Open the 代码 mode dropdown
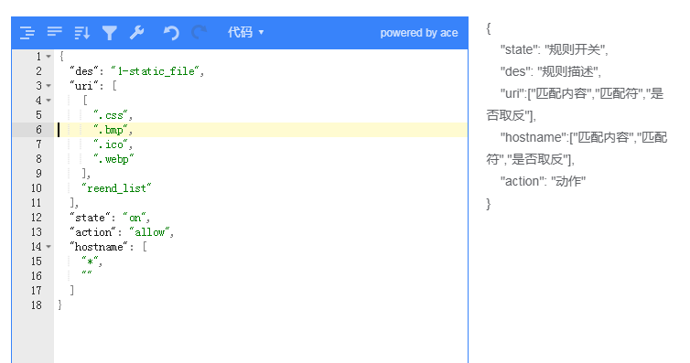The image size is (690, 363). [245, 32]
